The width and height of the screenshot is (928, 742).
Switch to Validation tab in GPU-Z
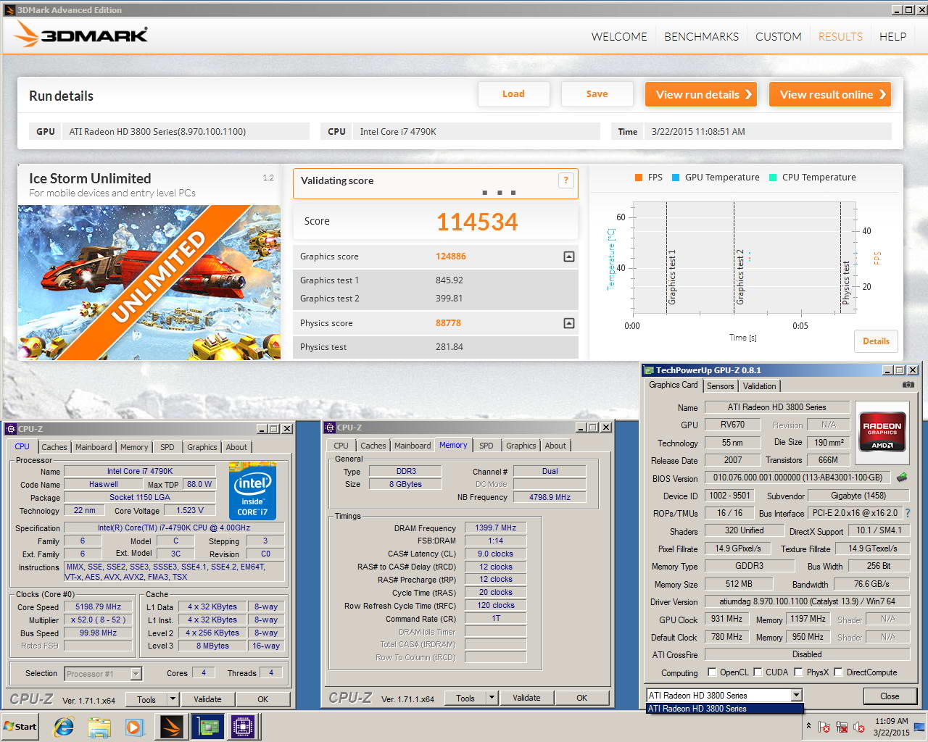759,386
